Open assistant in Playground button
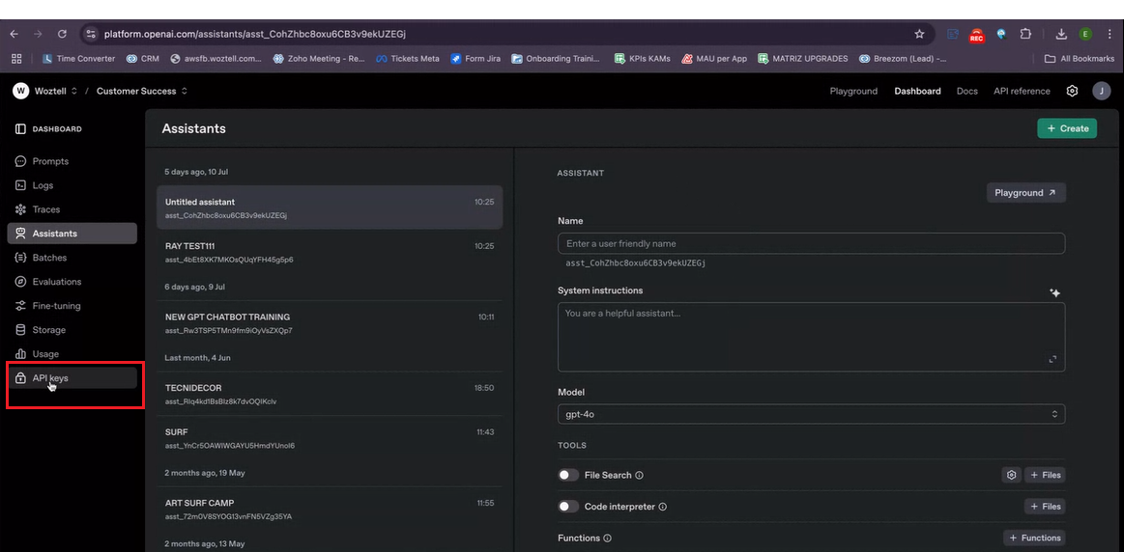The height and width of the screenshot is (552, 1124). tap(1025, 193)
